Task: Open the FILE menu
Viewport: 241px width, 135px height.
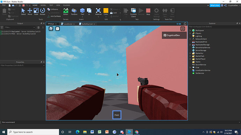Action: click(x=4, y=5)
